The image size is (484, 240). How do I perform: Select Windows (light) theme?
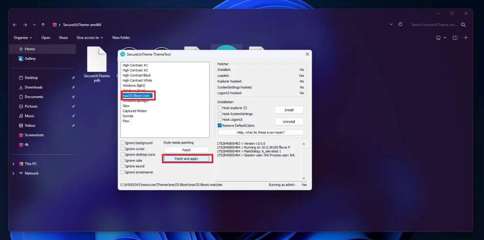tap(134, 85)
